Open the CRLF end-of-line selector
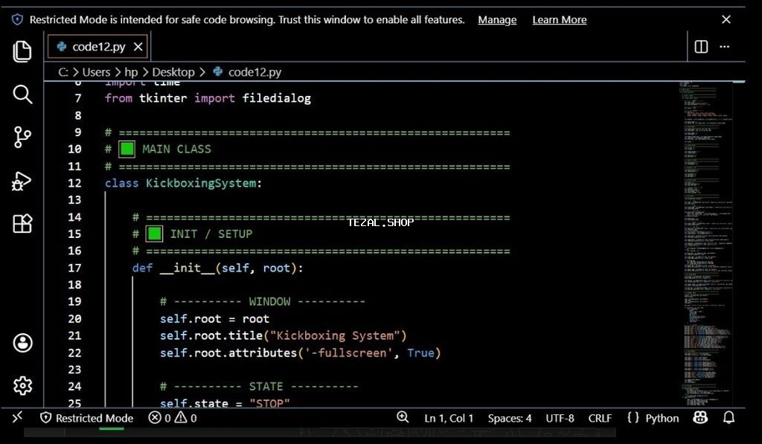The width and height of the screenshot is (762, 444). (x=601, y=418)
